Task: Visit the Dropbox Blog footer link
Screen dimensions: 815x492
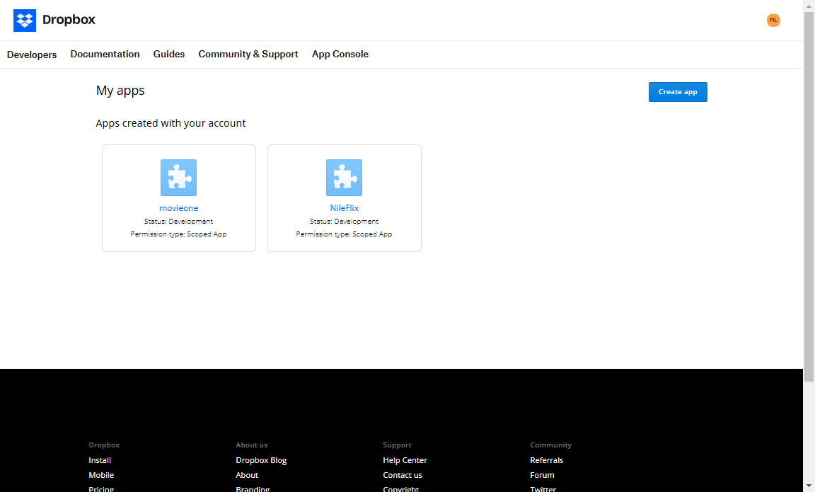Action: pos(261,460)
